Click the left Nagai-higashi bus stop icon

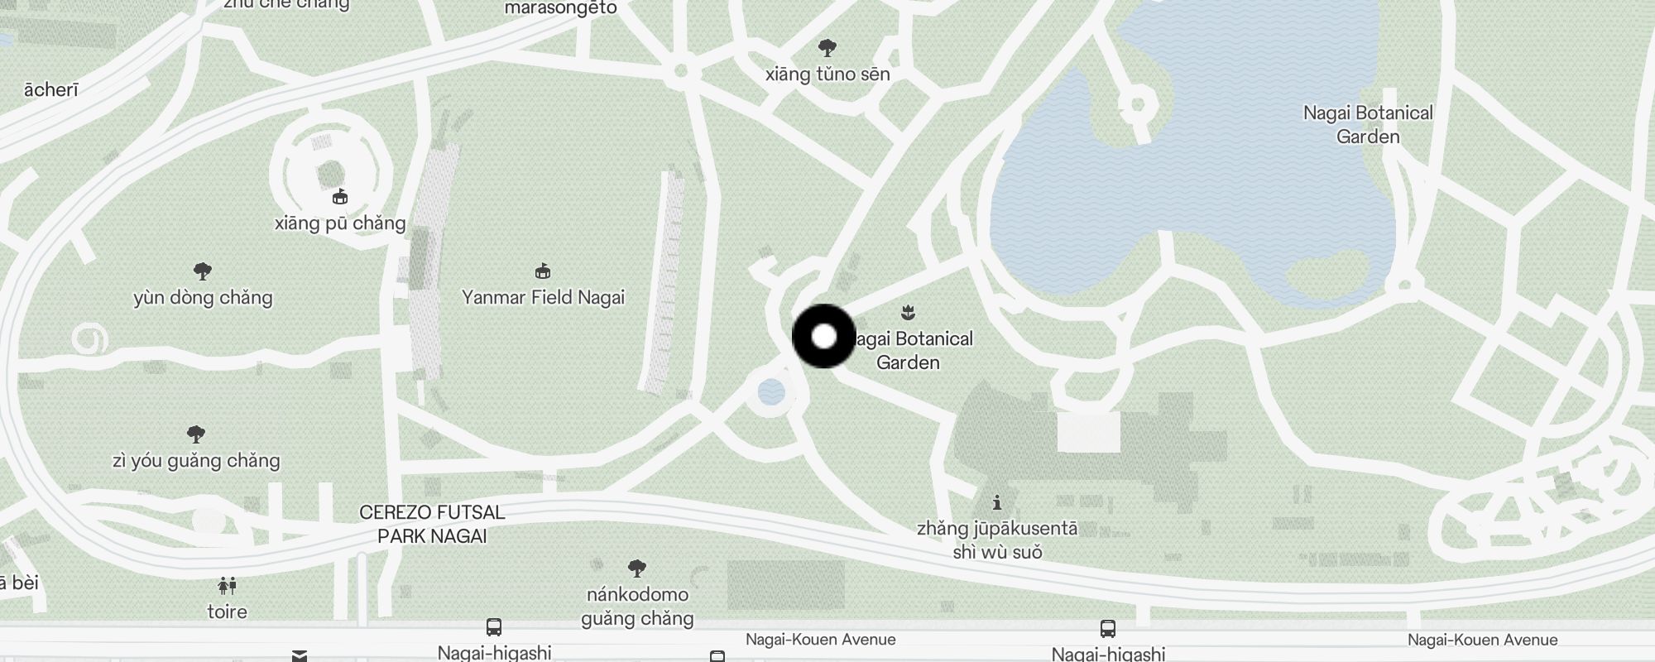tap(494, 627)
